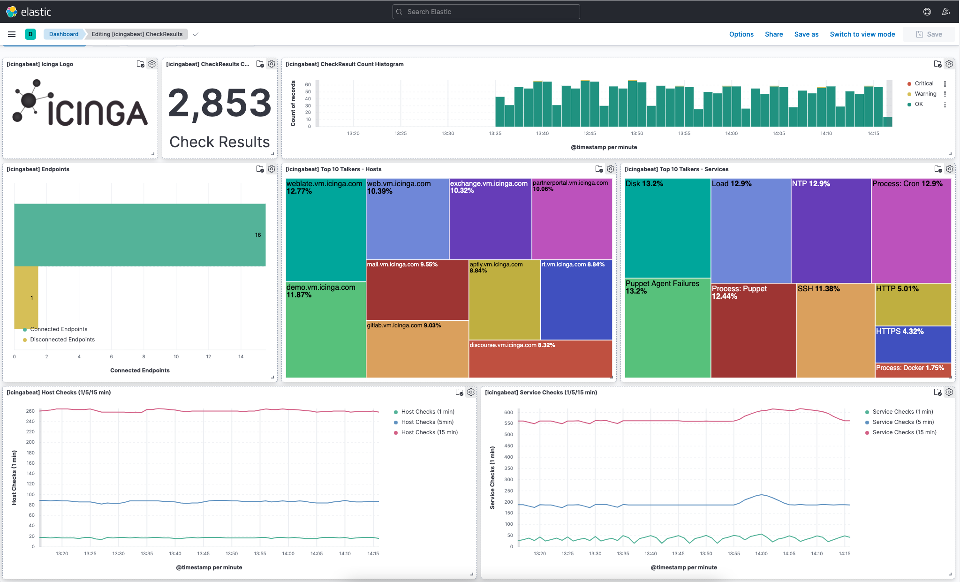Click the help lifebuoy icon
960x582 pixels.
point(927,12)
